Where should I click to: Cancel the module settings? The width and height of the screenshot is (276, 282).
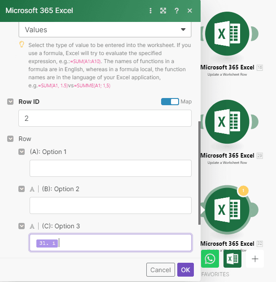point(161,270)
